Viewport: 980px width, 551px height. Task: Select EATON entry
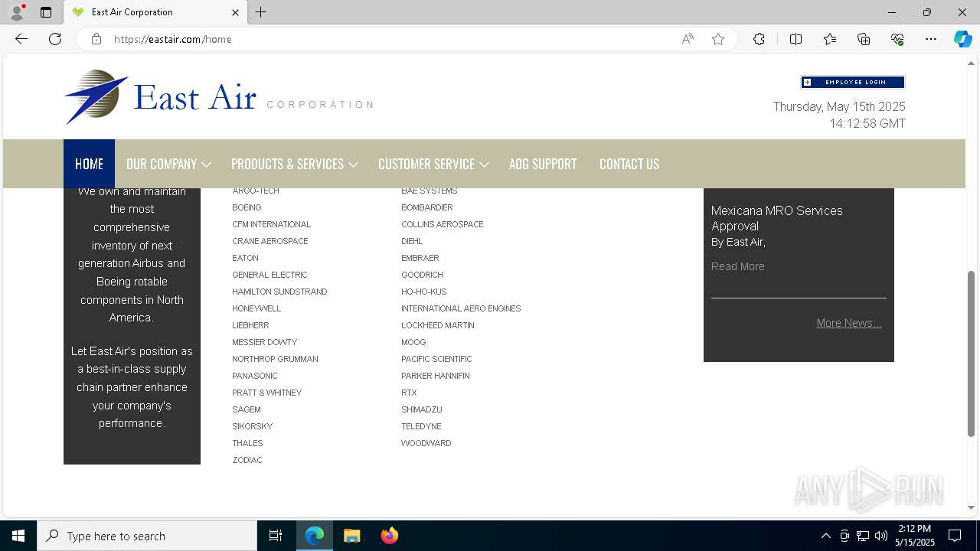point(245,258)
